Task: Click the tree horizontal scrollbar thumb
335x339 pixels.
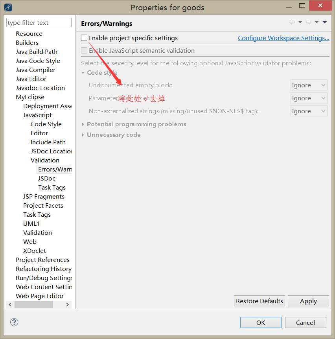Action: pos(33,305)
